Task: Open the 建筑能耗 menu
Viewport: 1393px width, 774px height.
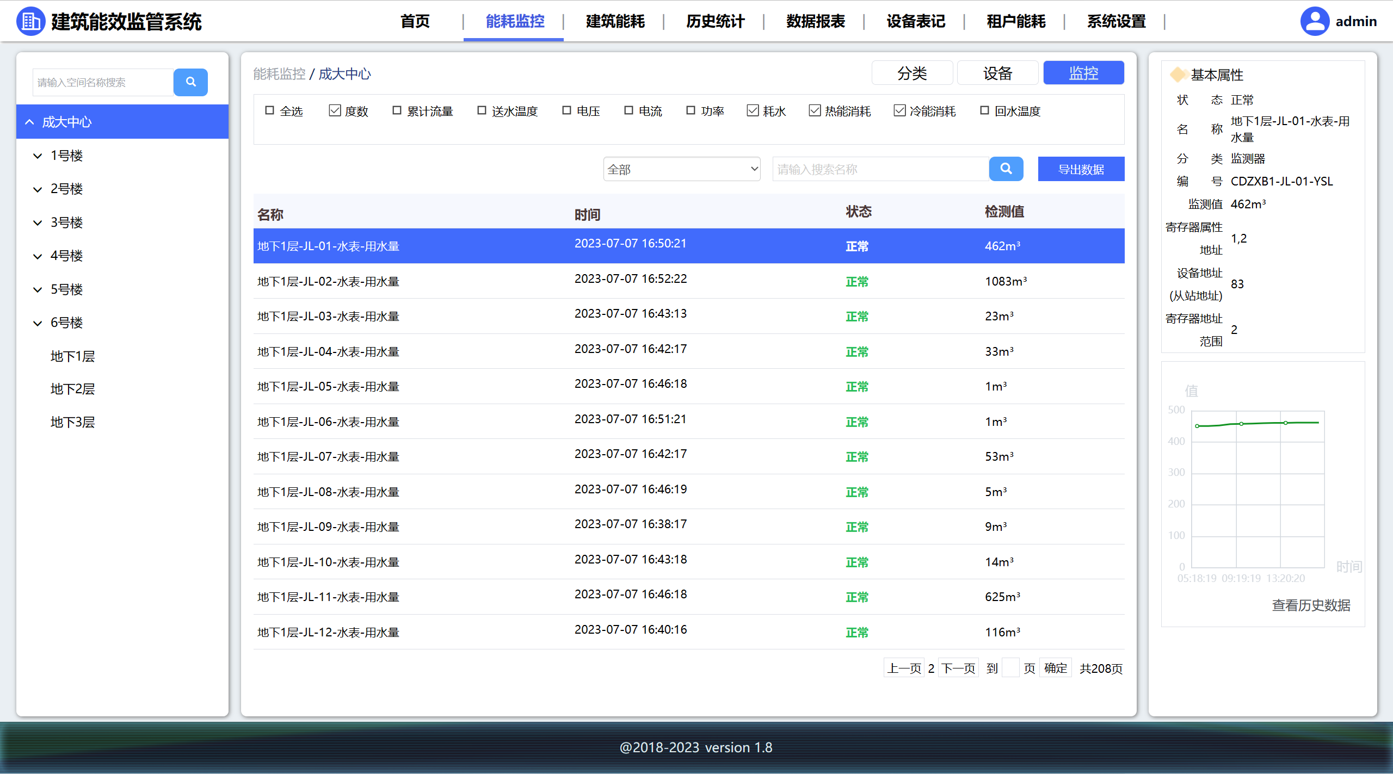Action: click(x=615, y=21)
